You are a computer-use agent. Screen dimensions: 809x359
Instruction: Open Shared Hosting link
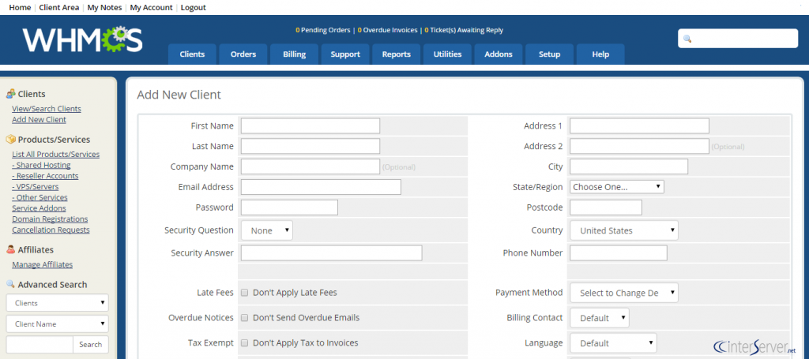41,165
